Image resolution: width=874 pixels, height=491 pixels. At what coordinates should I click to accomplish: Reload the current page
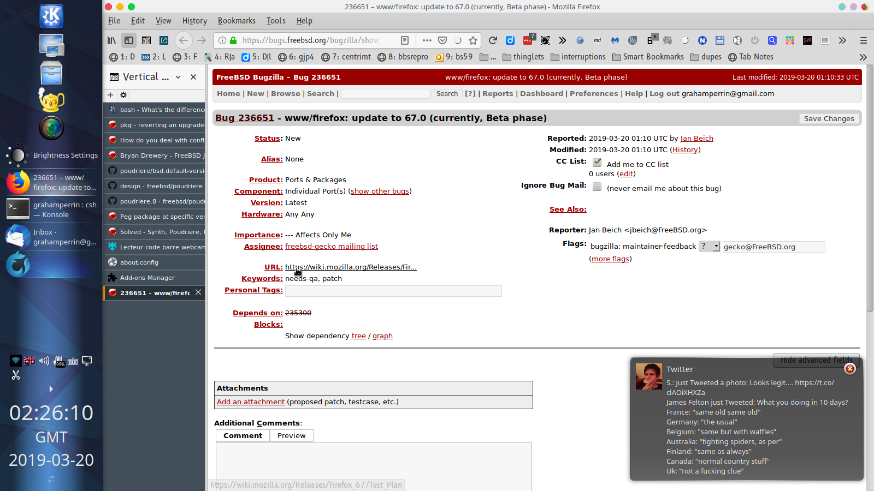click(493, 40)
